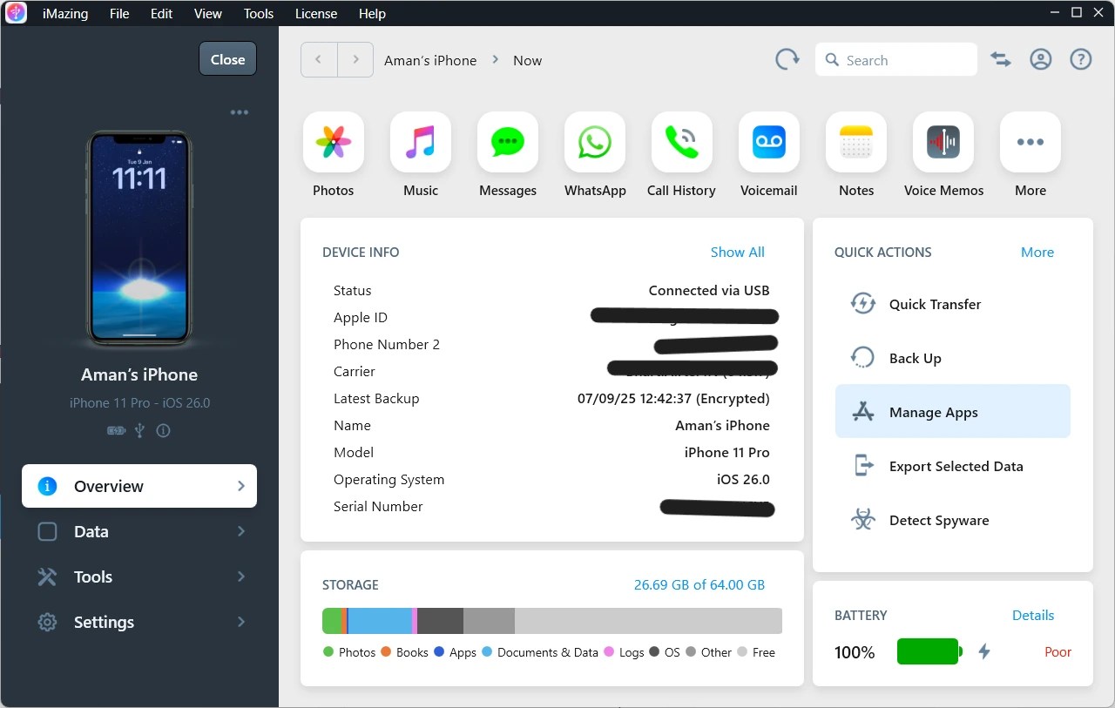Open the account profile icon

[x=1041, y=59]
